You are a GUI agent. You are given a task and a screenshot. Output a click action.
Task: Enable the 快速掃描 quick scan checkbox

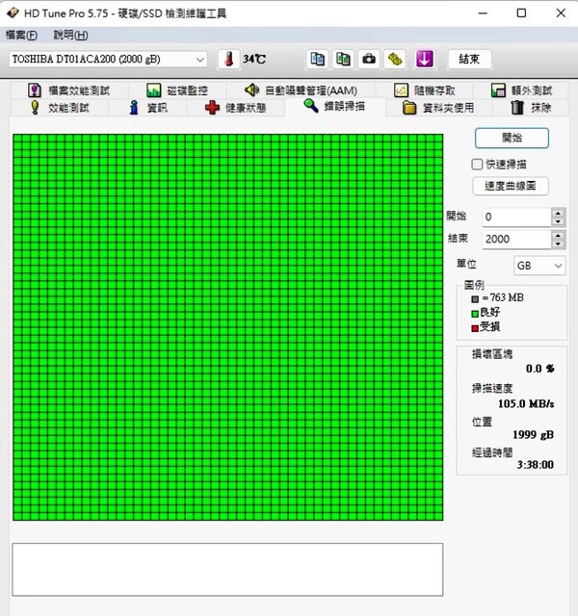coord(477,164)
